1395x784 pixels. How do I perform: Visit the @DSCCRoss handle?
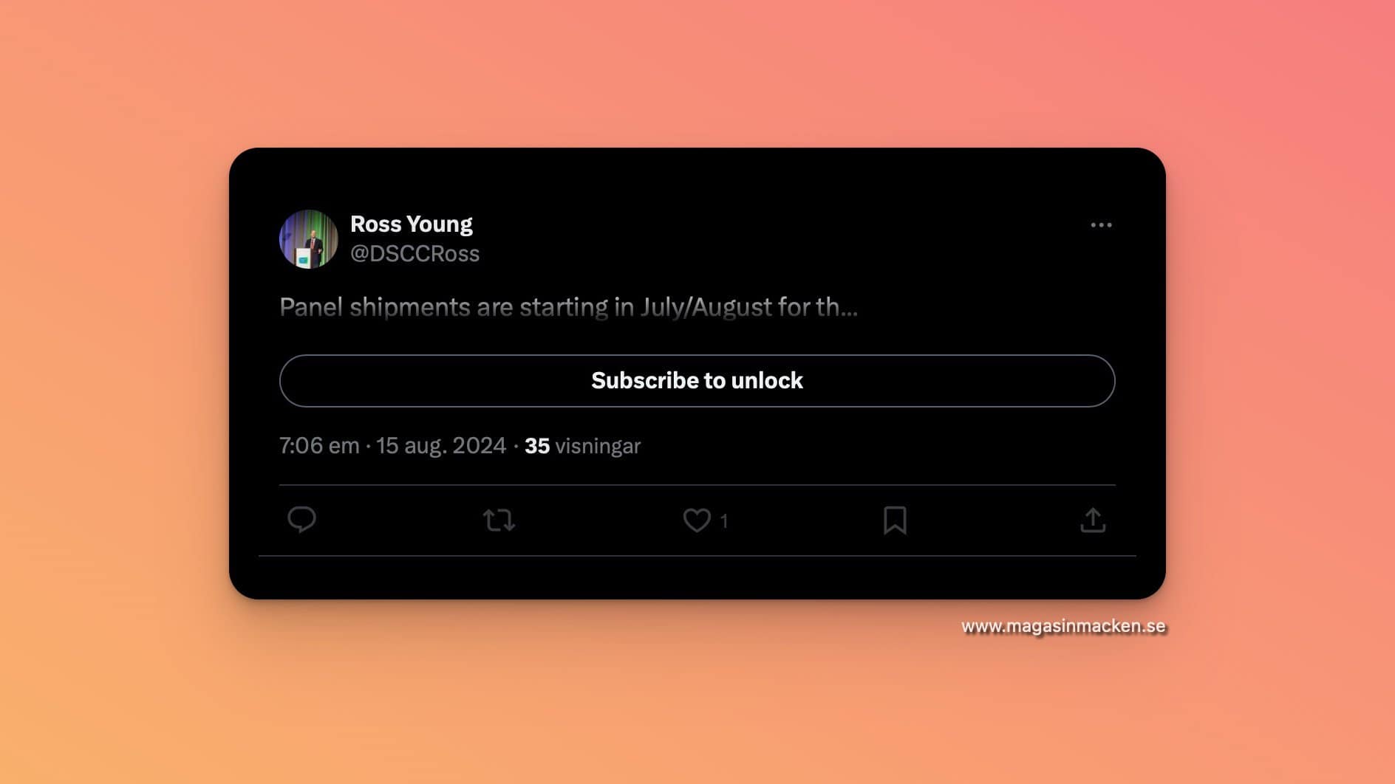pos(415,254)
